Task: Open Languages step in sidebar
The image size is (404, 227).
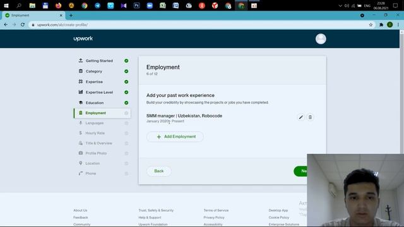Action: (x=94, y=123)
